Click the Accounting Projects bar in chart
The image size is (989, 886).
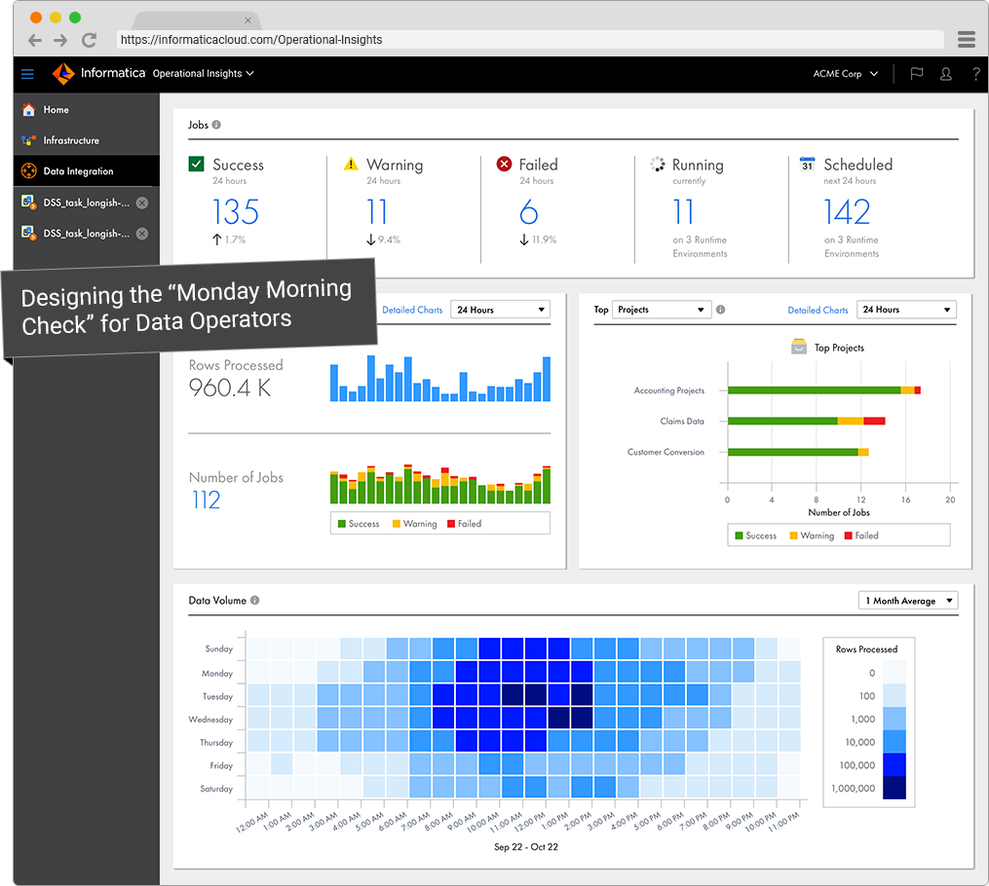823,390
